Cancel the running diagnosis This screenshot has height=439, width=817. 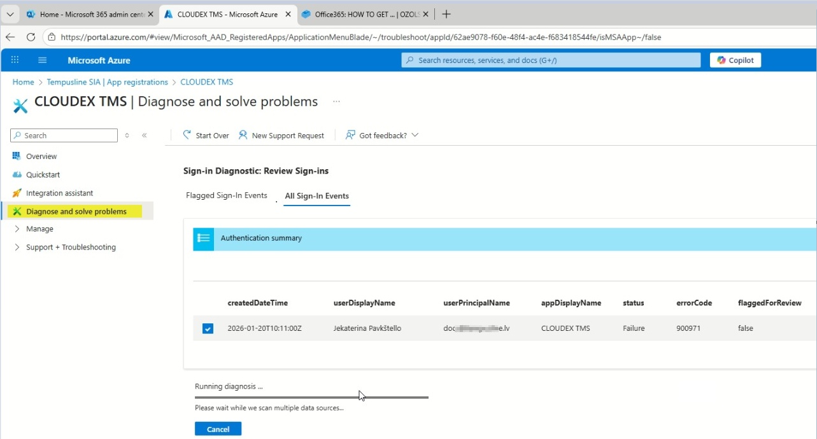point(218,429)
